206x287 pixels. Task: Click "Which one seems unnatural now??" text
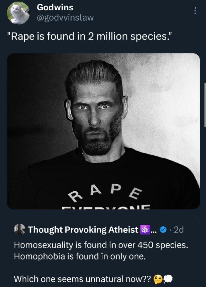tap(82, 279)
